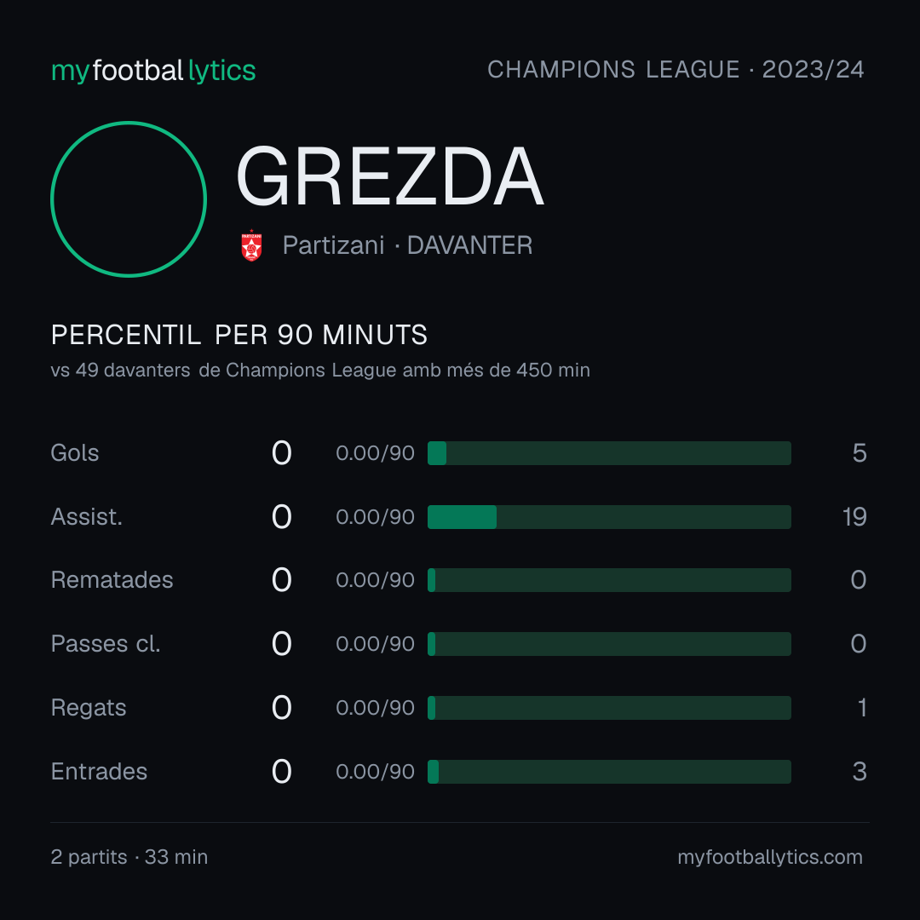Click the Percentil per 90 minuts heading
This screenshot has width=920, height=920.
pos(239,335)
